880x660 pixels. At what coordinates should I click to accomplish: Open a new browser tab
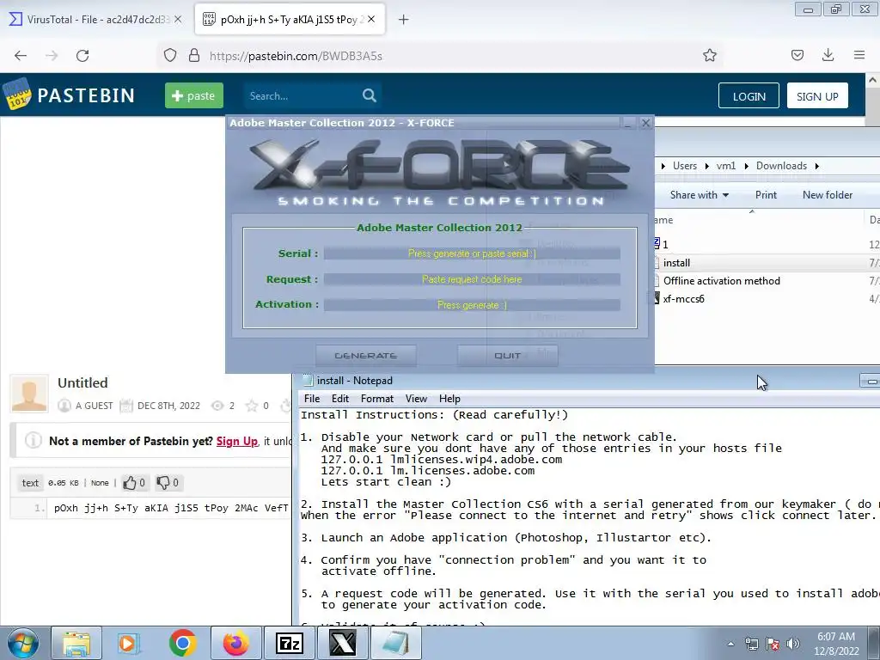pyautogui.click(x=403, y=20)
